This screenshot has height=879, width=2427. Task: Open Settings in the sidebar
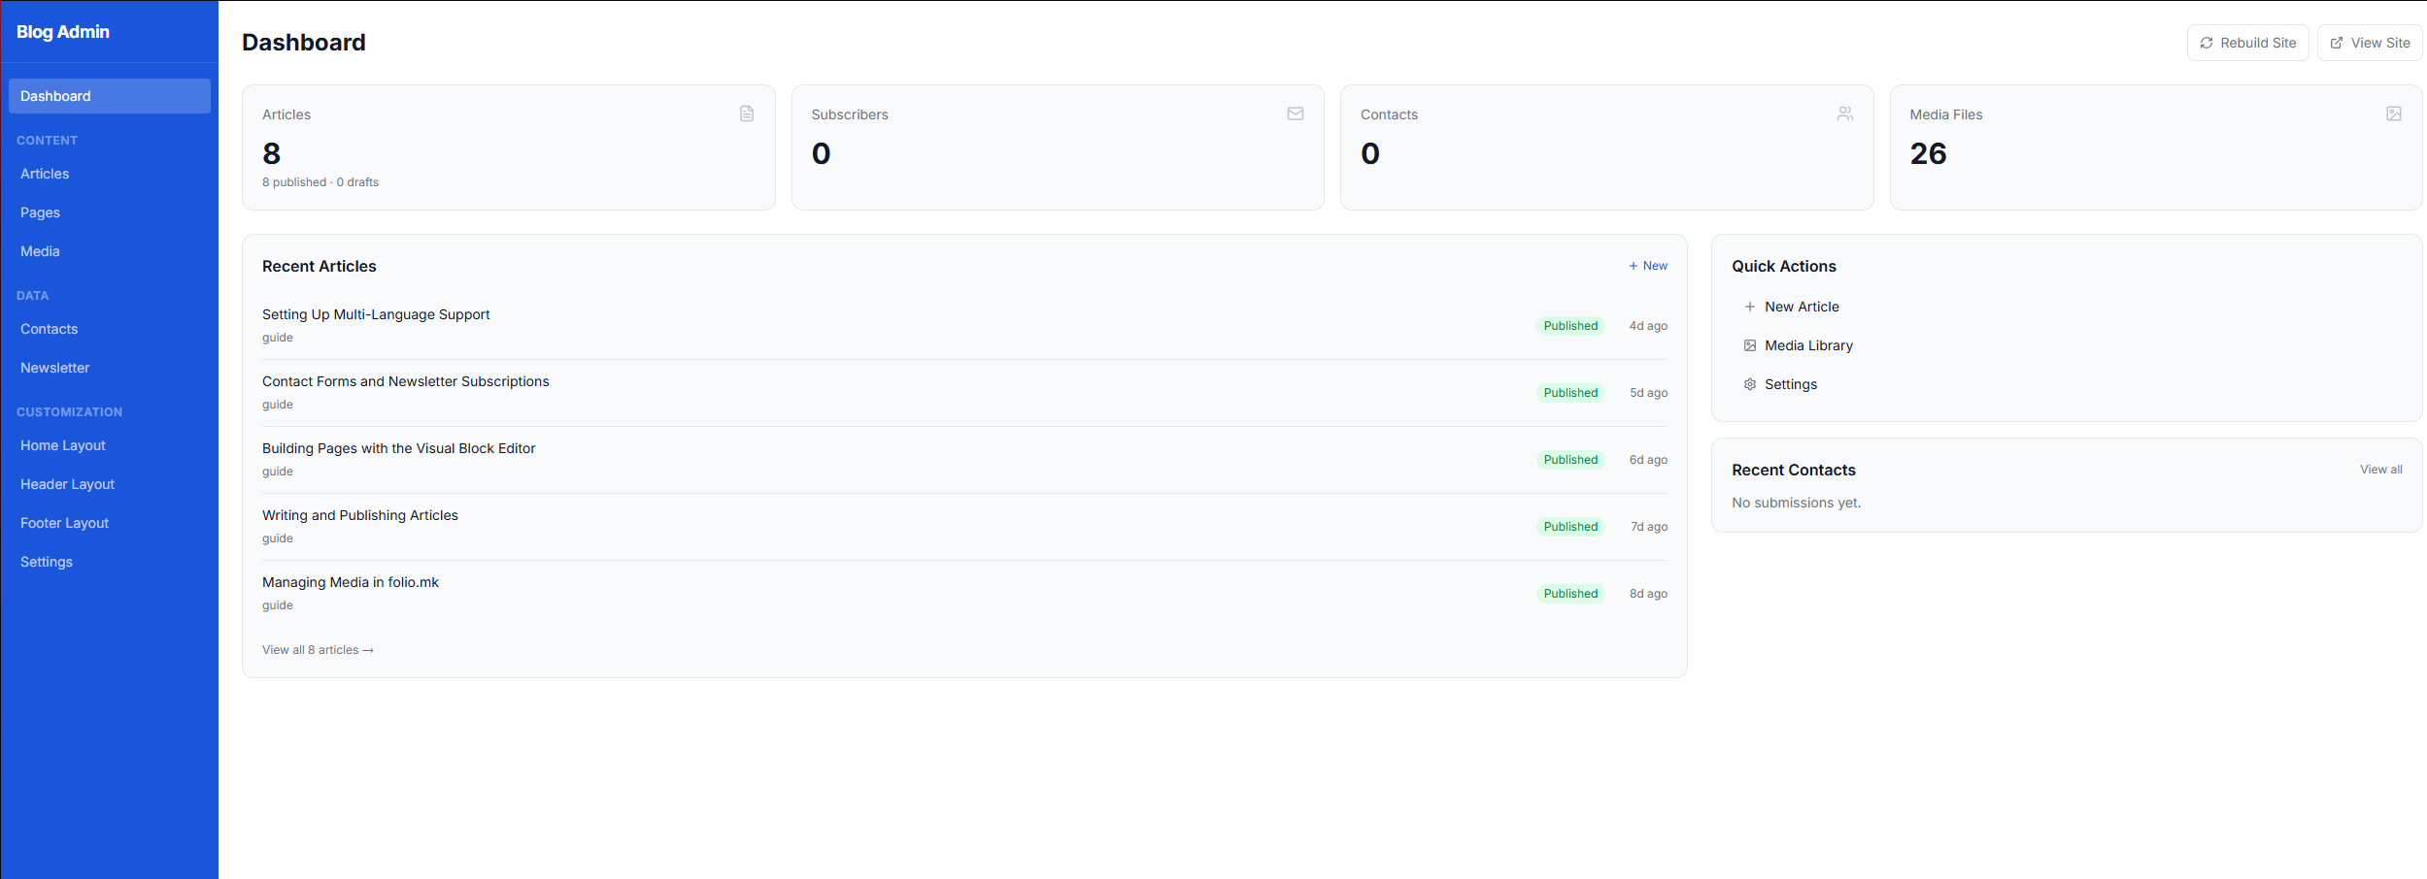pos(110,562)
